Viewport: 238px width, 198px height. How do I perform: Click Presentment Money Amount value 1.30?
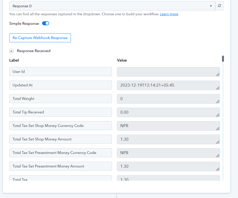pos(169,166)
